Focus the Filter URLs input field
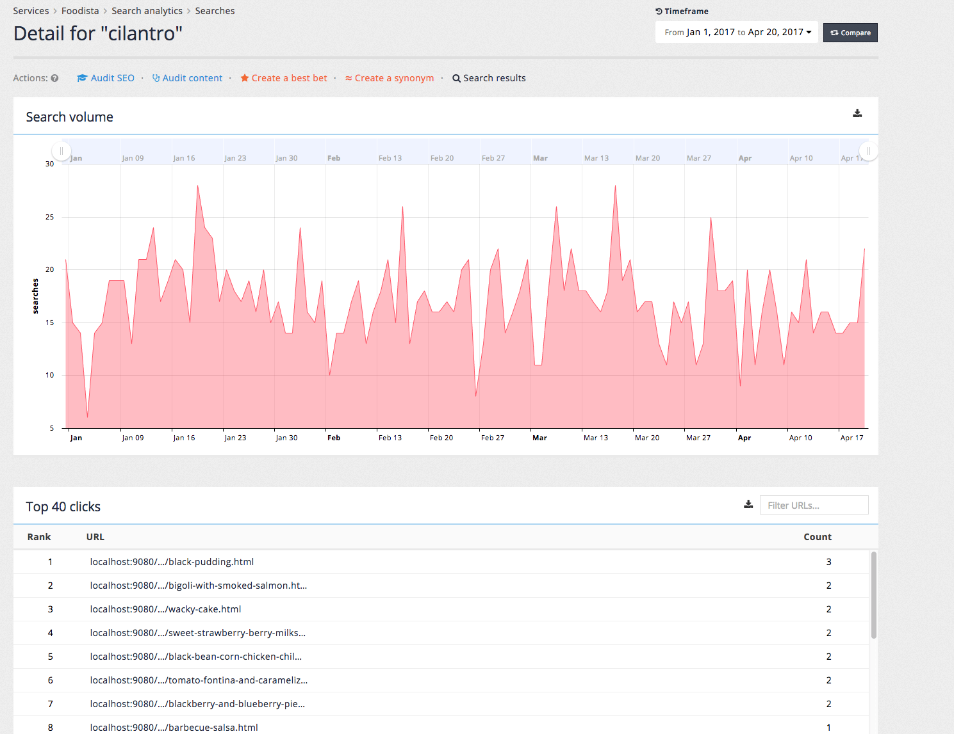 point(814,505)
